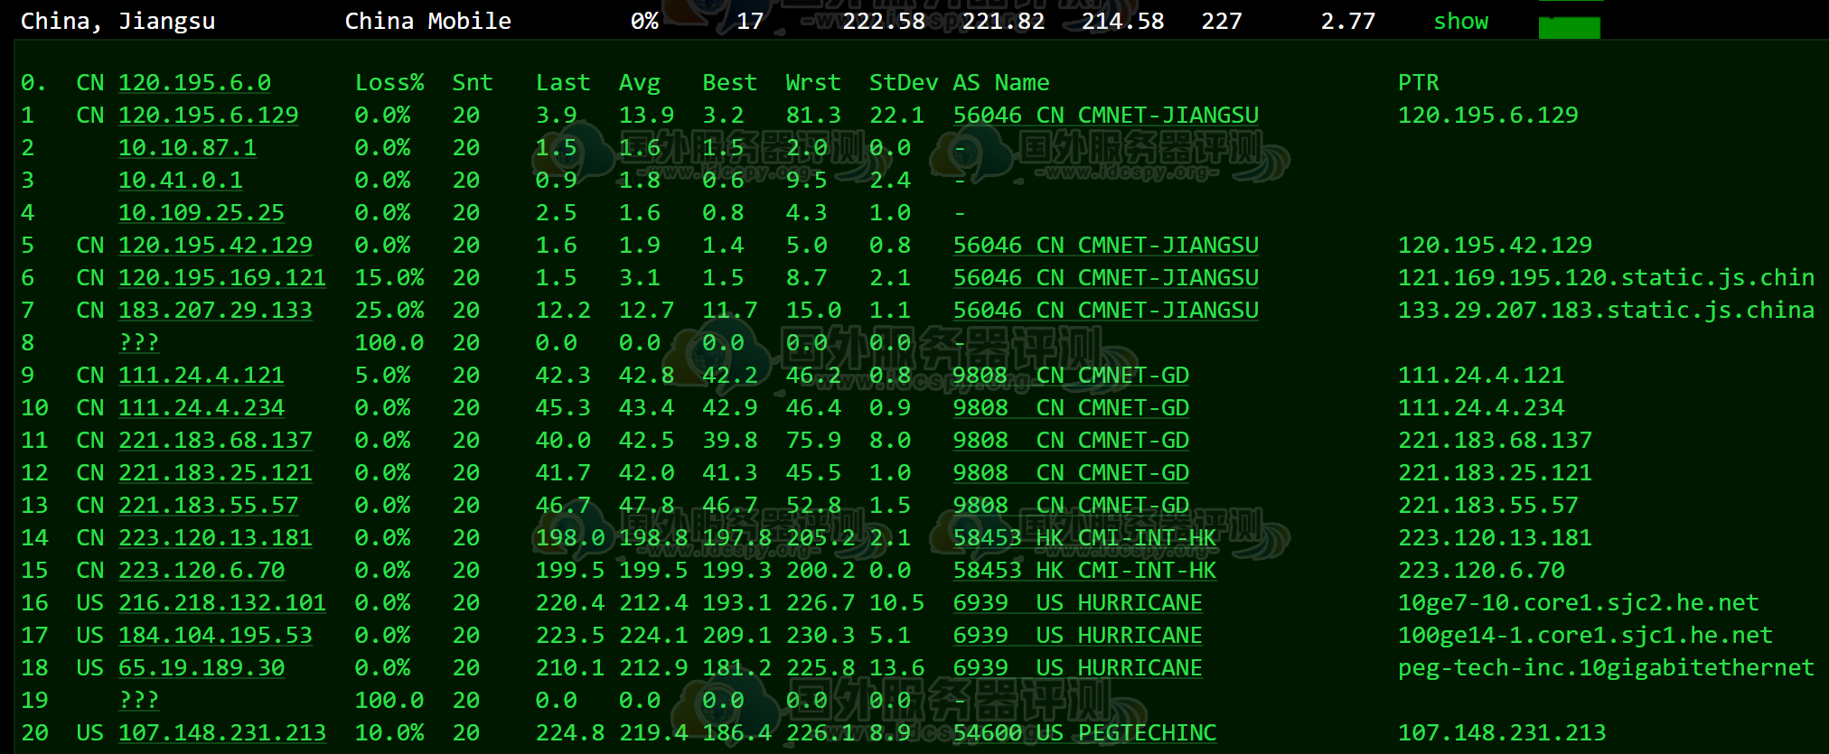Viewport: 1829px width, 754px height.
Task: Click the Loss% column header
Action: click(x=389, y=82)
